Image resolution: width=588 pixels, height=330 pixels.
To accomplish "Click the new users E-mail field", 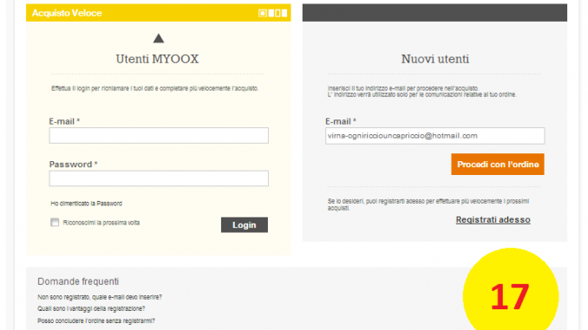I will click(x=435, y=136).
